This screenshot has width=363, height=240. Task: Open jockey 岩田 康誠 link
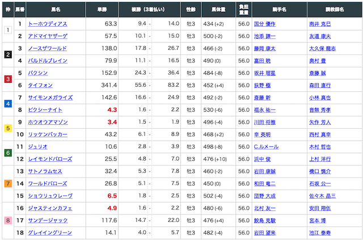point(265,171)
